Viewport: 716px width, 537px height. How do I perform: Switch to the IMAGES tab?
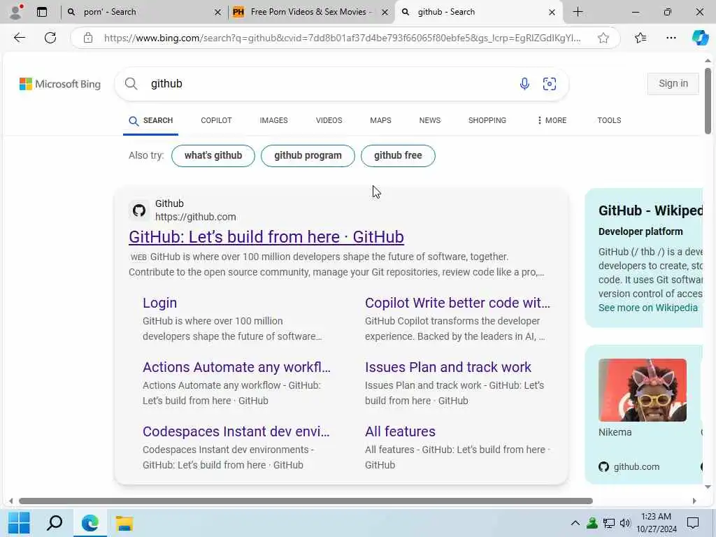(x=273, y=120)
